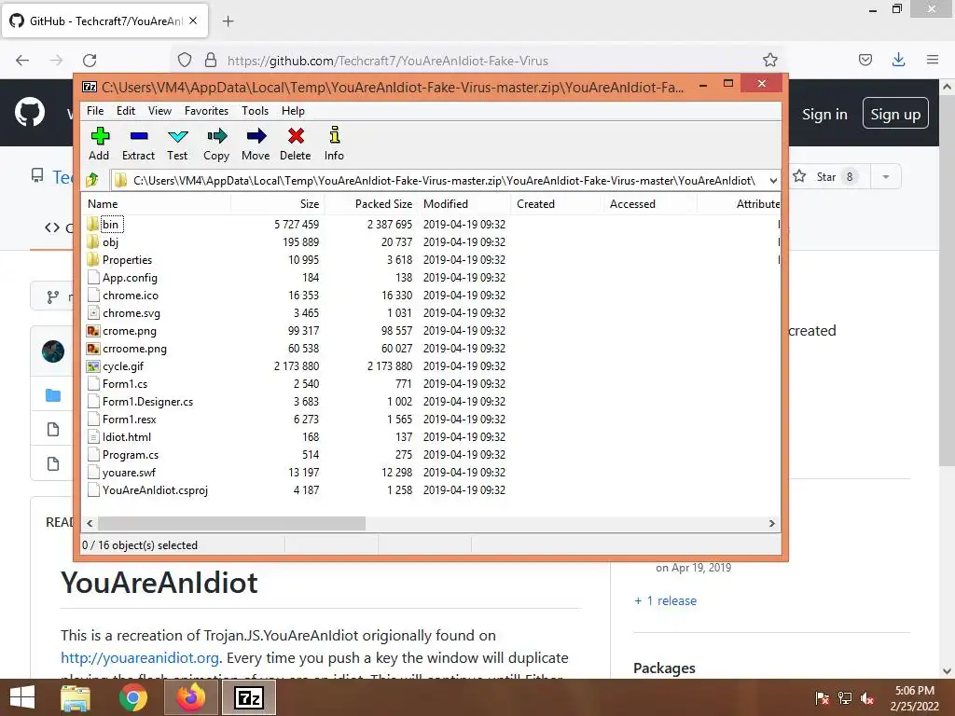This screenshot has height=716, width=955.
Task: Close the GitHub browser tab
Action: pyautogui.click(x=193, y=21)
